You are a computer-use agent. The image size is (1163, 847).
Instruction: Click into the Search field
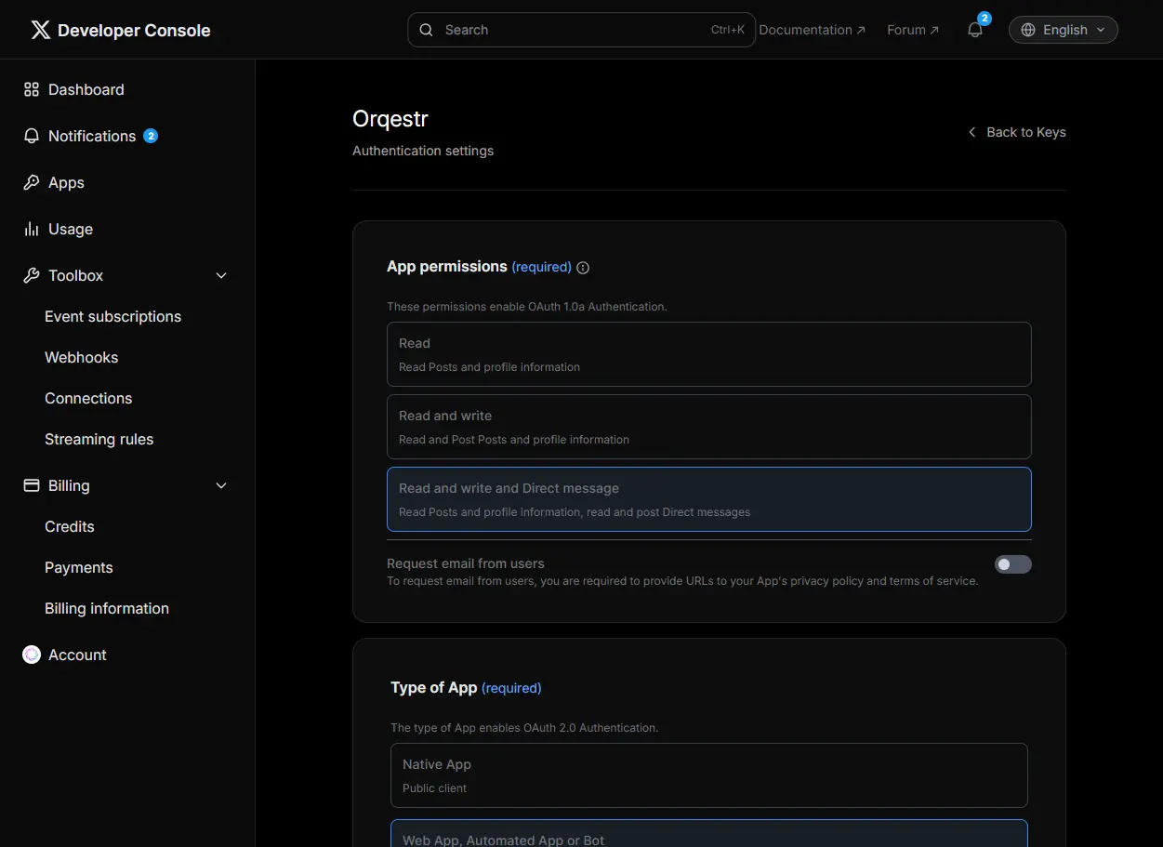click(581, 30)
